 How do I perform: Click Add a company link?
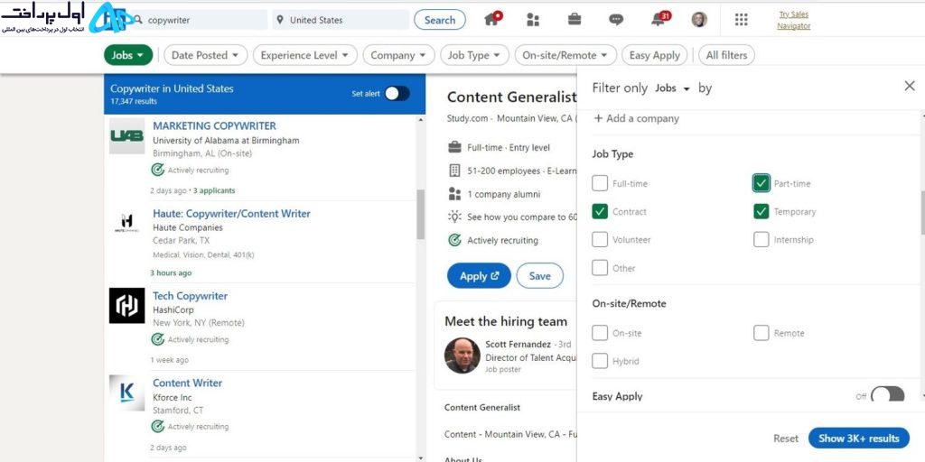click(637, 118)
